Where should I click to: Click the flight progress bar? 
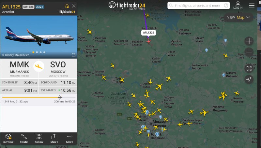pyautogui.click(x=38, y=97)
